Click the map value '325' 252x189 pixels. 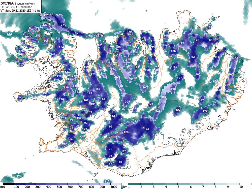point(128,59)
